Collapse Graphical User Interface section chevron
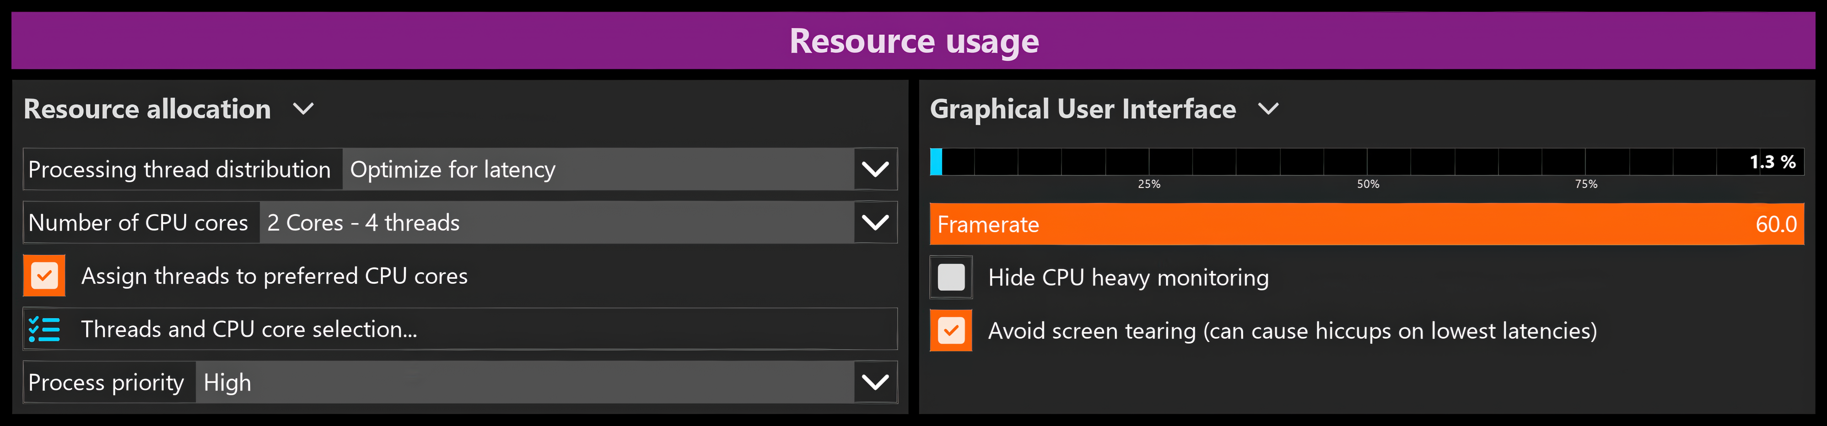The image size is (1827, 426). pos(1268,109)
